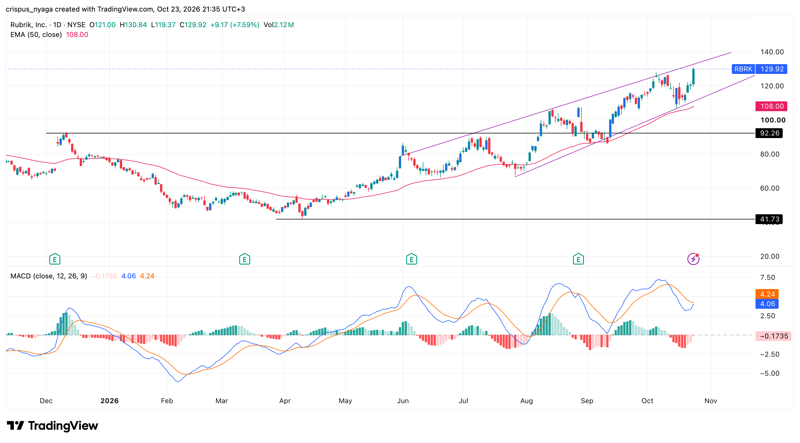
Task: Click the Rubrik, Inc. symbol title
Action: [29, 25]
